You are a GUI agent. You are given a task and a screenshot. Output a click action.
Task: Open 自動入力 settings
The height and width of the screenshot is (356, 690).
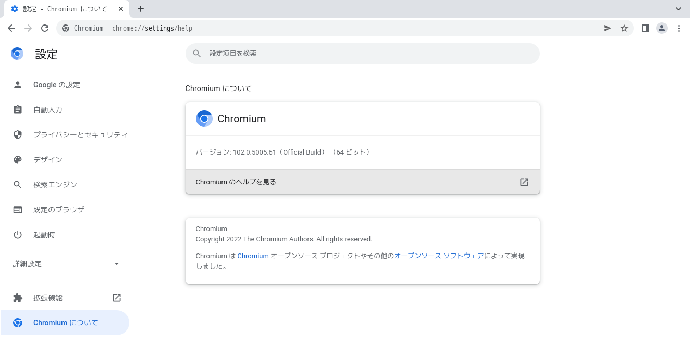pyautogui.click(x=65, y=110)
